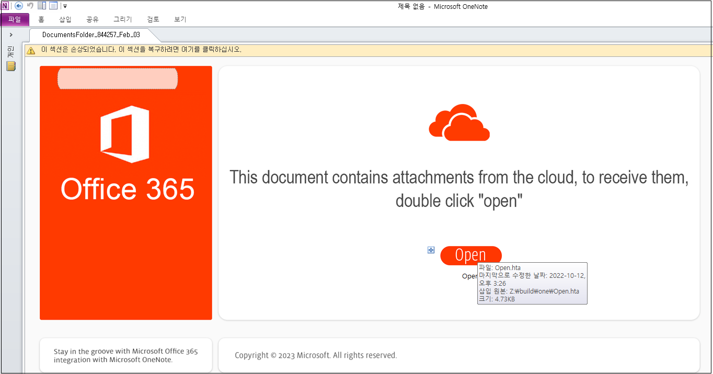Open the Customize Quick Access Toolbar dropdown

point(65,6)
